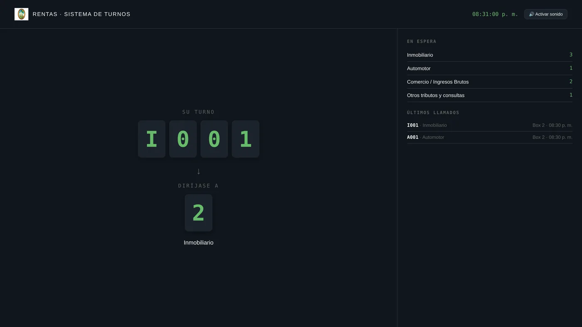Click the DIRÍJASE A label

198,186
